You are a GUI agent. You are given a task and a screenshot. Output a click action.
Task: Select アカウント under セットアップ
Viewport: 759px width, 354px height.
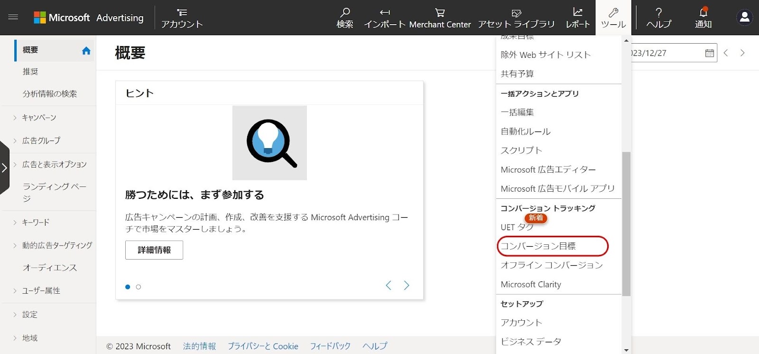[x=521, y=323]
